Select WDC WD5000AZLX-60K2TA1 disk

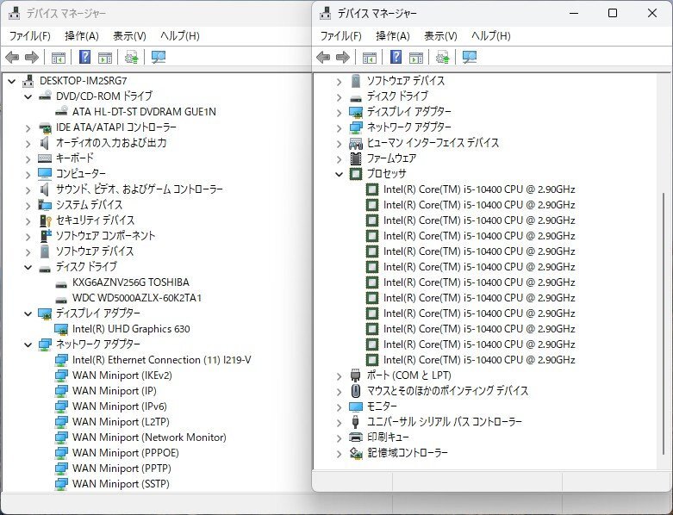[136, 298]
